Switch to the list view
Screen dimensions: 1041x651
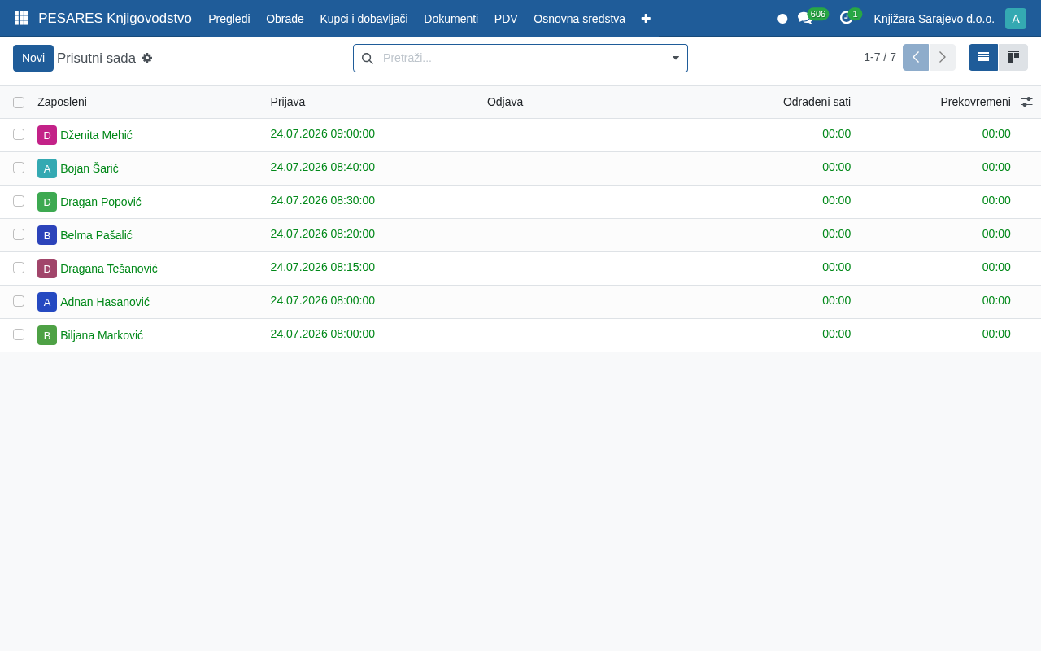(x=983, y=58)
